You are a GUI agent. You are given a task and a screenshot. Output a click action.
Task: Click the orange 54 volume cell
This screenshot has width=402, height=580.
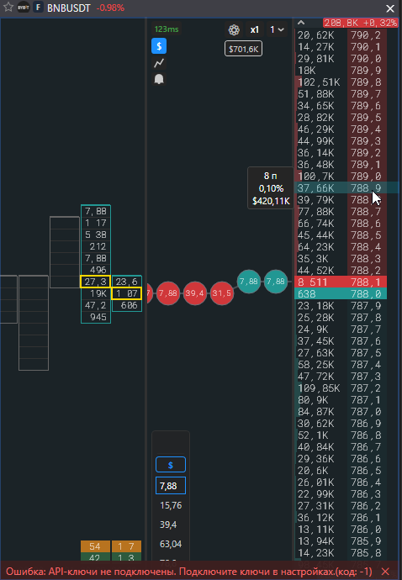coord(96,546)
